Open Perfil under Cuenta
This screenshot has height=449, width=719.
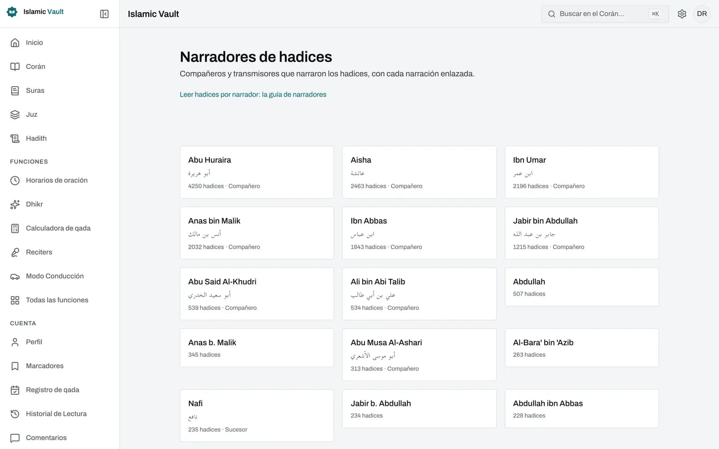click(x=59, y=342)
